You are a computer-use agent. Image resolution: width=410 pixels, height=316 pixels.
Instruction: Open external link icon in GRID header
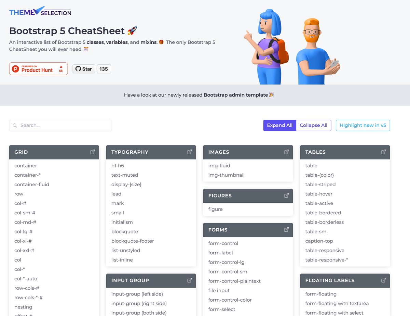93,152
